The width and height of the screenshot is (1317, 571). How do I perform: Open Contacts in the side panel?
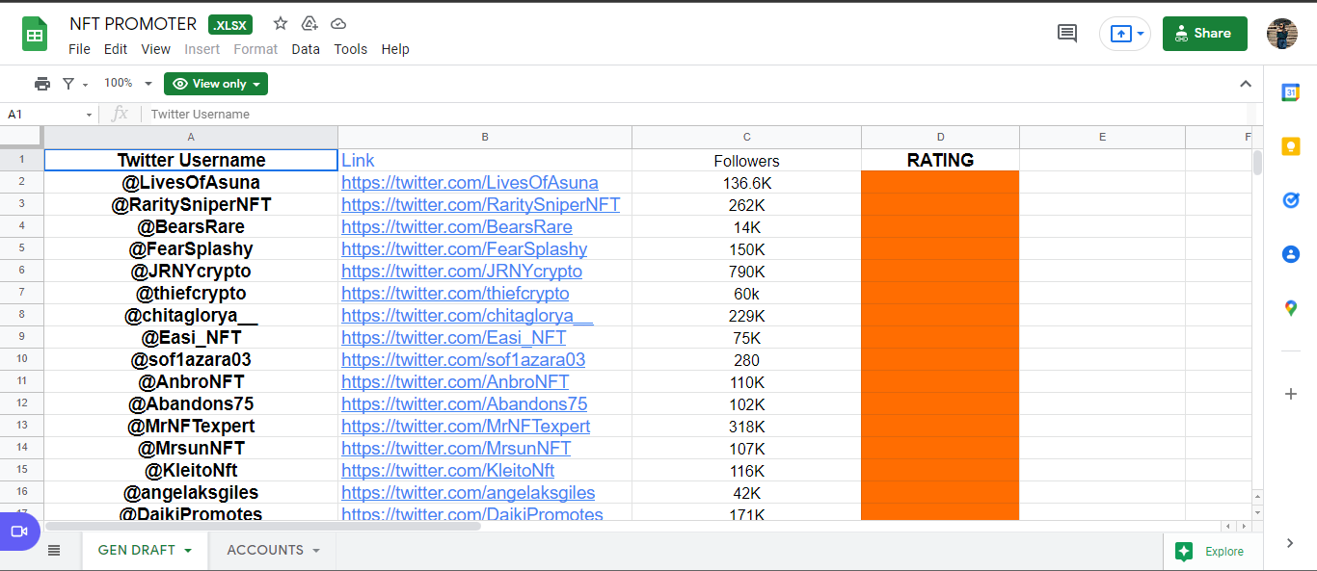[x=1290, y=254]
